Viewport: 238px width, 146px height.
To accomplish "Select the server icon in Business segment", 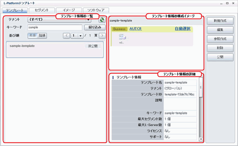I will 122,37.
